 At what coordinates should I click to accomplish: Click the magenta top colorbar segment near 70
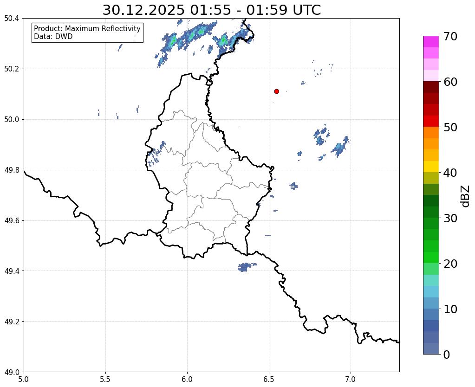point(431,41)
